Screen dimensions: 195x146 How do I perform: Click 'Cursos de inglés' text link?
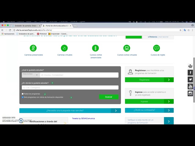pyautogui.click(x=158, y=55)
